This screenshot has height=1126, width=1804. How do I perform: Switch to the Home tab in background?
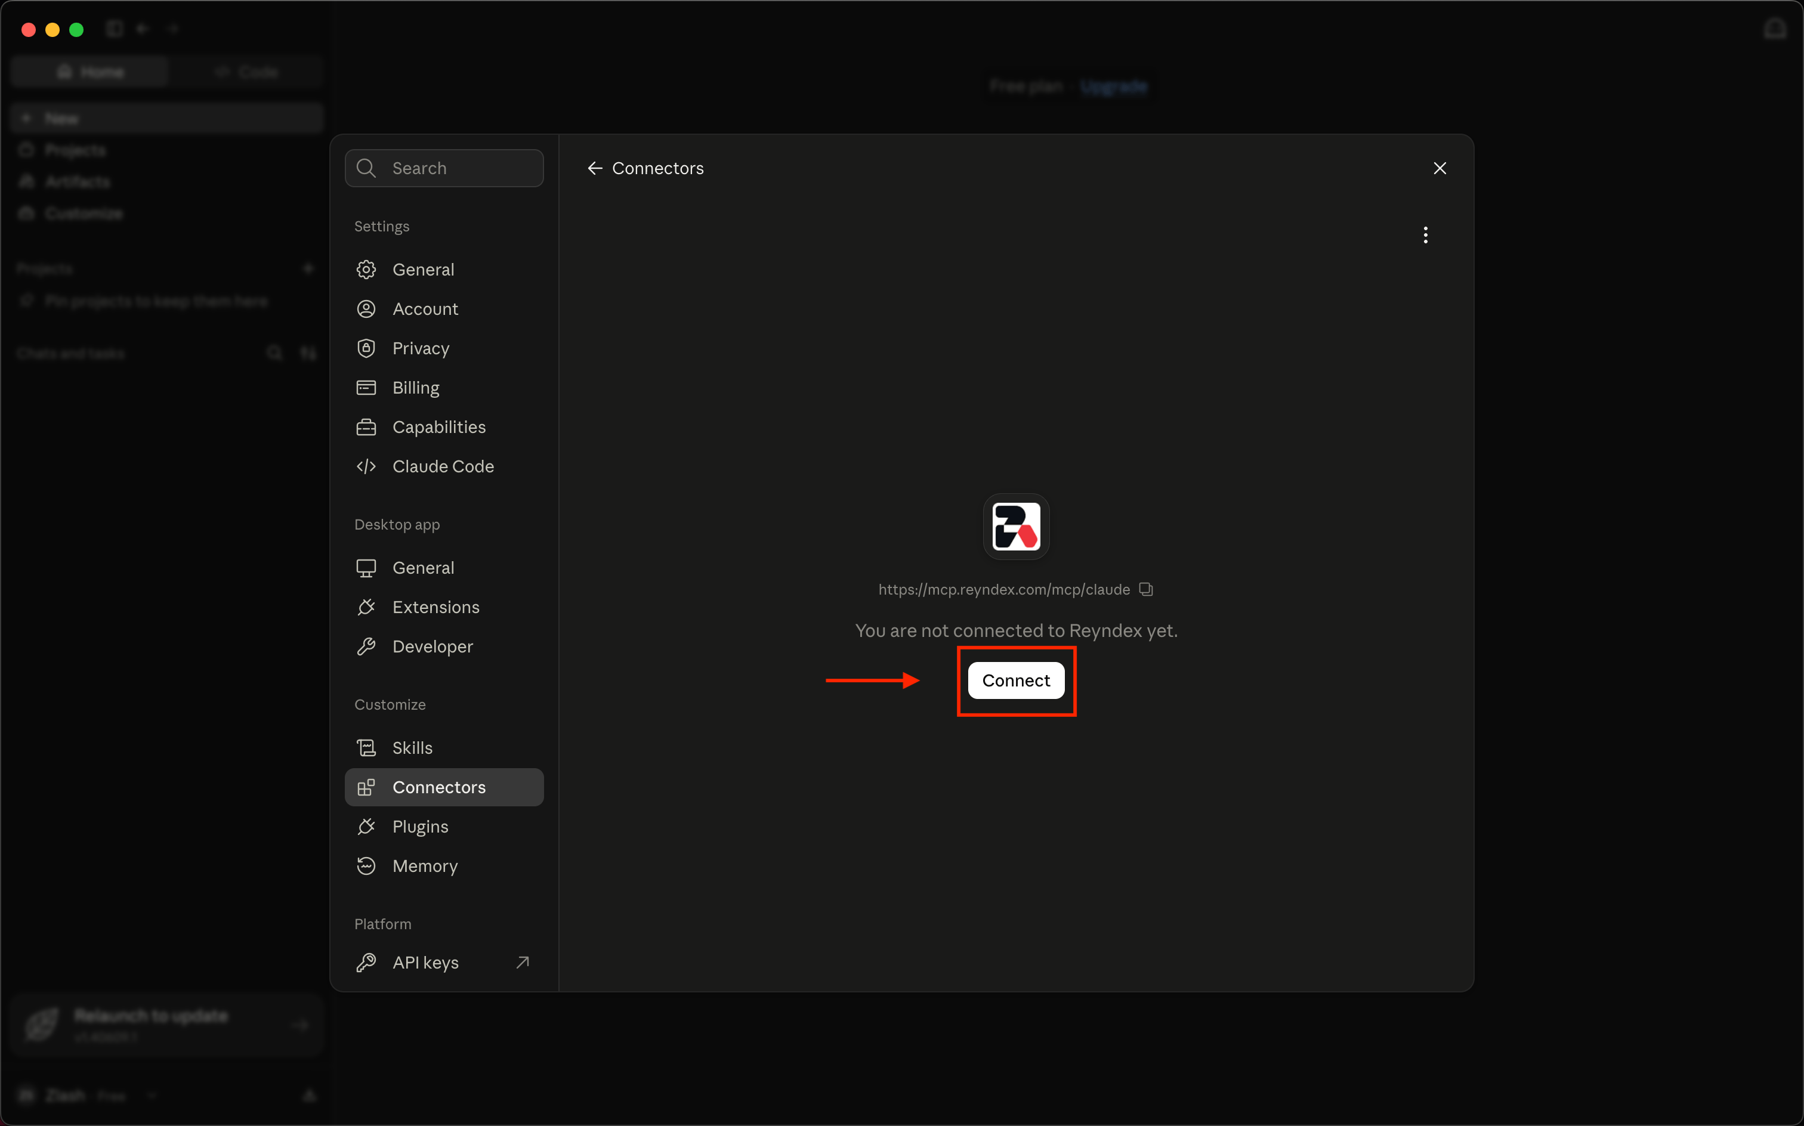pyautogui.click(x=90, y=72)
